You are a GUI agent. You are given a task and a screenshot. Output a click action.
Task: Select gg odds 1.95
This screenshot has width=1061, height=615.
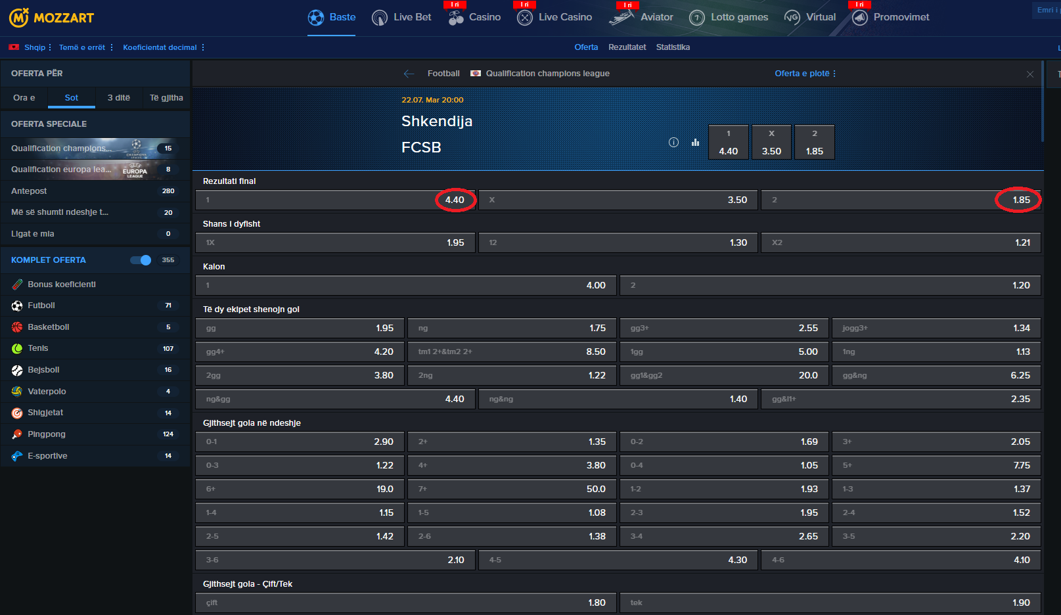click(x=300, y=328)
